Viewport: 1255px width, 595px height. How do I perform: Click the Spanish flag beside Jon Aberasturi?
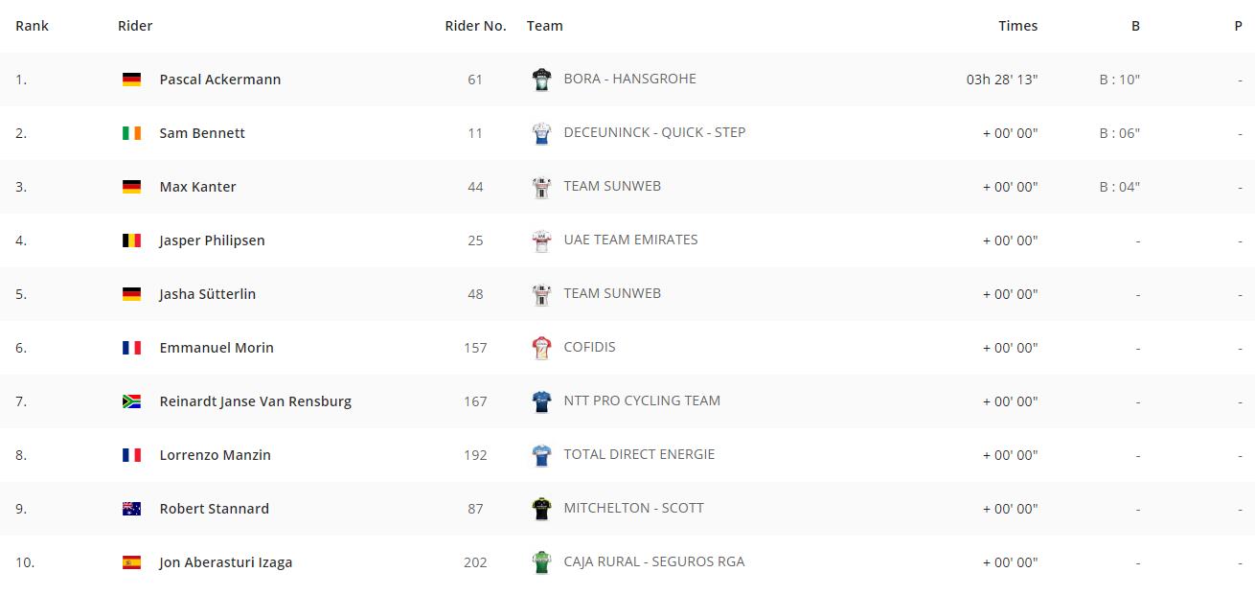coord(131,562)
